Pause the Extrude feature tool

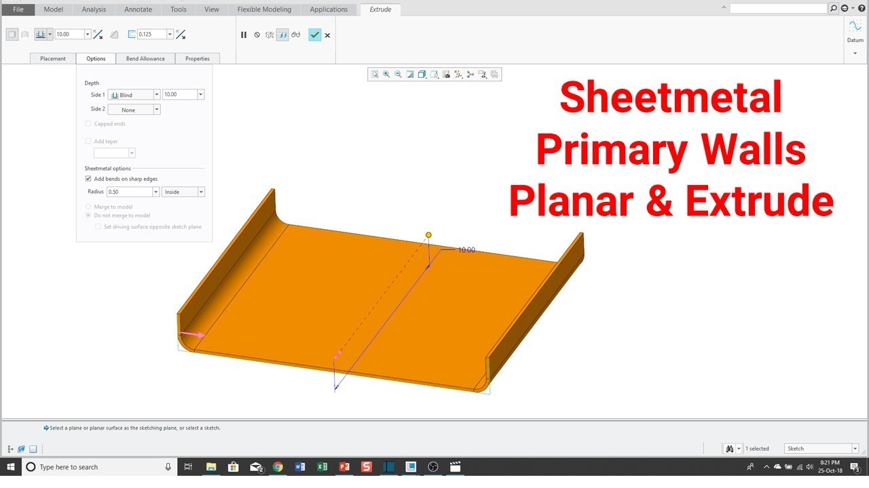click(x=244, y=35)
